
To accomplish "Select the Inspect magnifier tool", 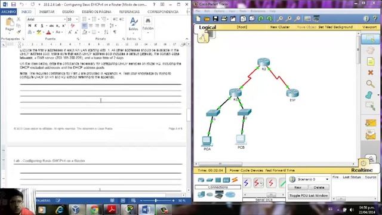I will (370, 84).
